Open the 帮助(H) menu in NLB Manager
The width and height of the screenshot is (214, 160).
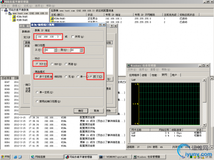(x=51, y=6)
